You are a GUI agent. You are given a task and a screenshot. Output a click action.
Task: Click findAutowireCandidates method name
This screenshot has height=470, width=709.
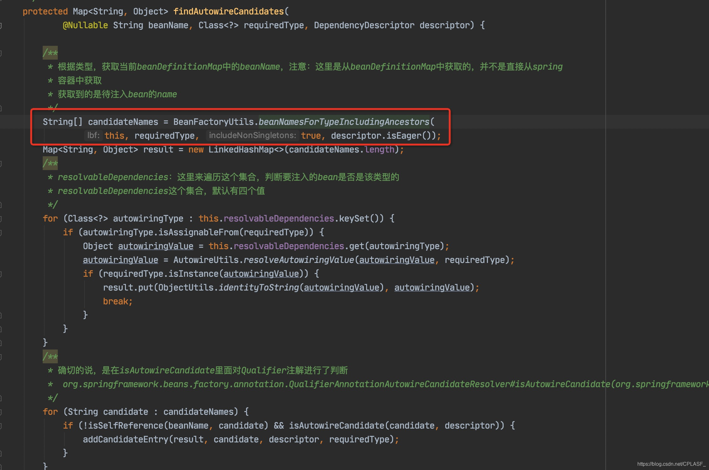pos(228,12)
